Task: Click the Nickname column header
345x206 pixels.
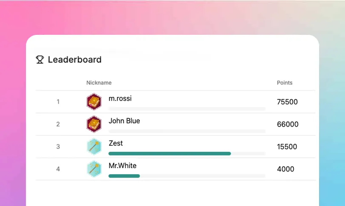Action: pyautogui.click(x=99, y=83)
